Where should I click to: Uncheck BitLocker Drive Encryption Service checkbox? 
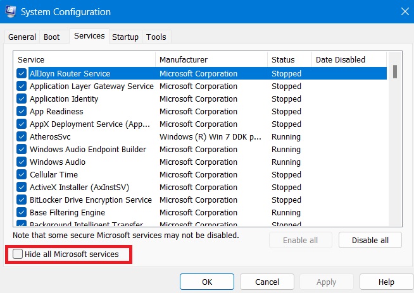click(x=22, y=200)
